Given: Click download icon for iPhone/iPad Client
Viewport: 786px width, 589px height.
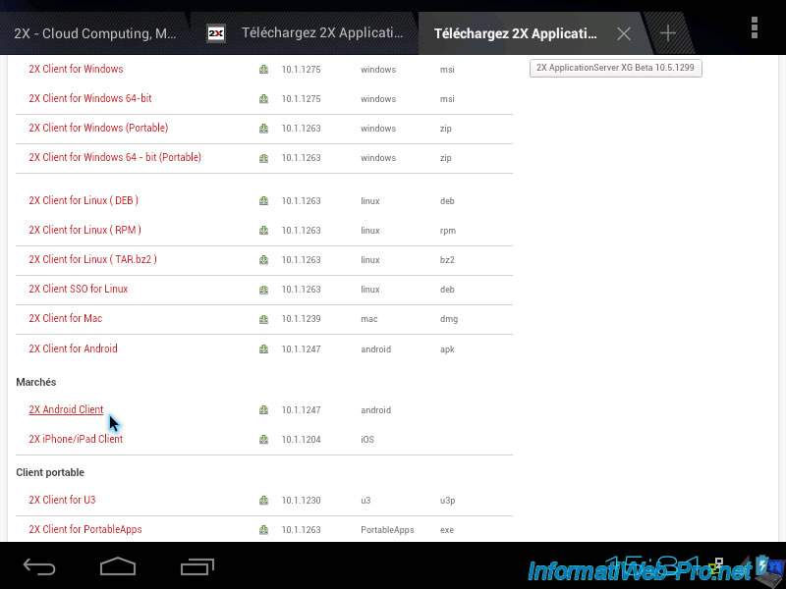Looking at the screenshot, I should tap(263, 440).
